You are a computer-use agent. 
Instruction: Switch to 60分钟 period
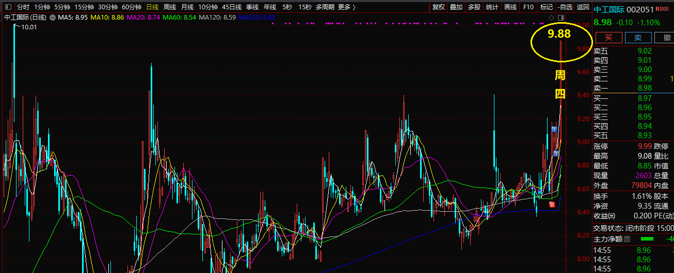coord(132,7)
